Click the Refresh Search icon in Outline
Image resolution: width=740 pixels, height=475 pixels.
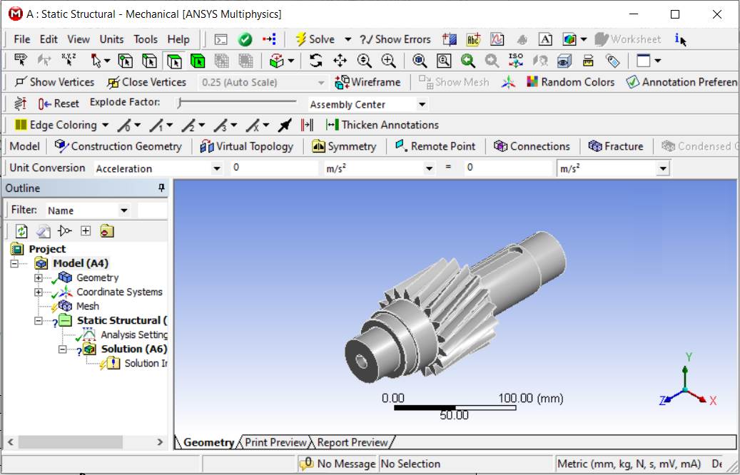tap(21, 231)
